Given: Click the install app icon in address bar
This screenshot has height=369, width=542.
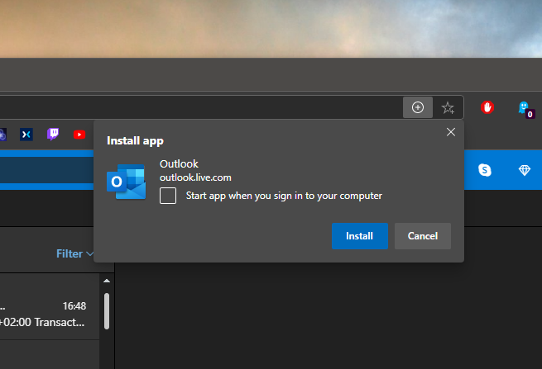Looking at the screenshot, I should tap(418, 107).
